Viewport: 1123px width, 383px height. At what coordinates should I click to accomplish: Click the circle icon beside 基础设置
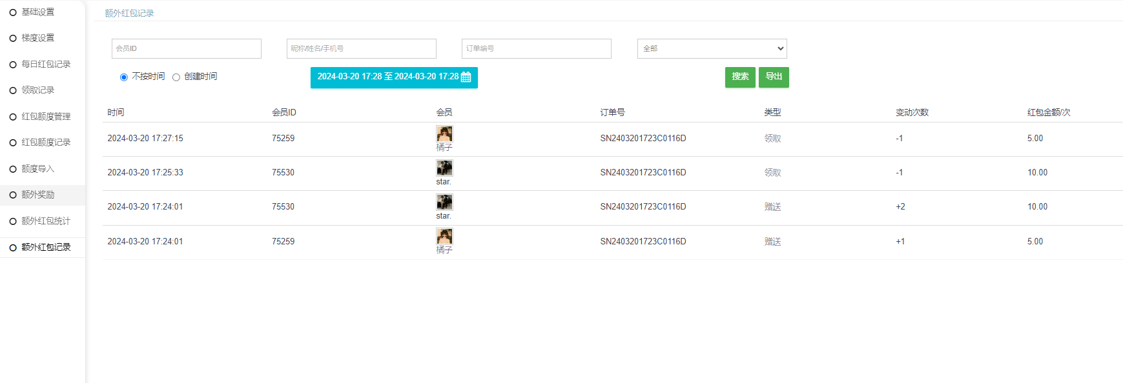coord(13,12)
